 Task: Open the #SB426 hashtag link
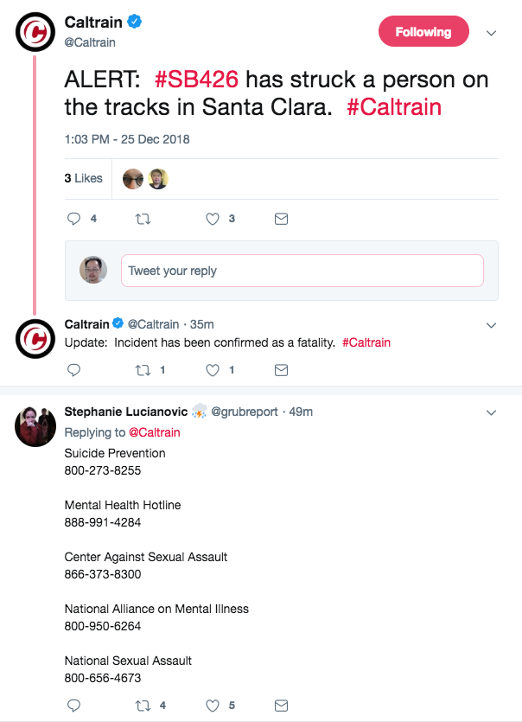click(197, 80)
